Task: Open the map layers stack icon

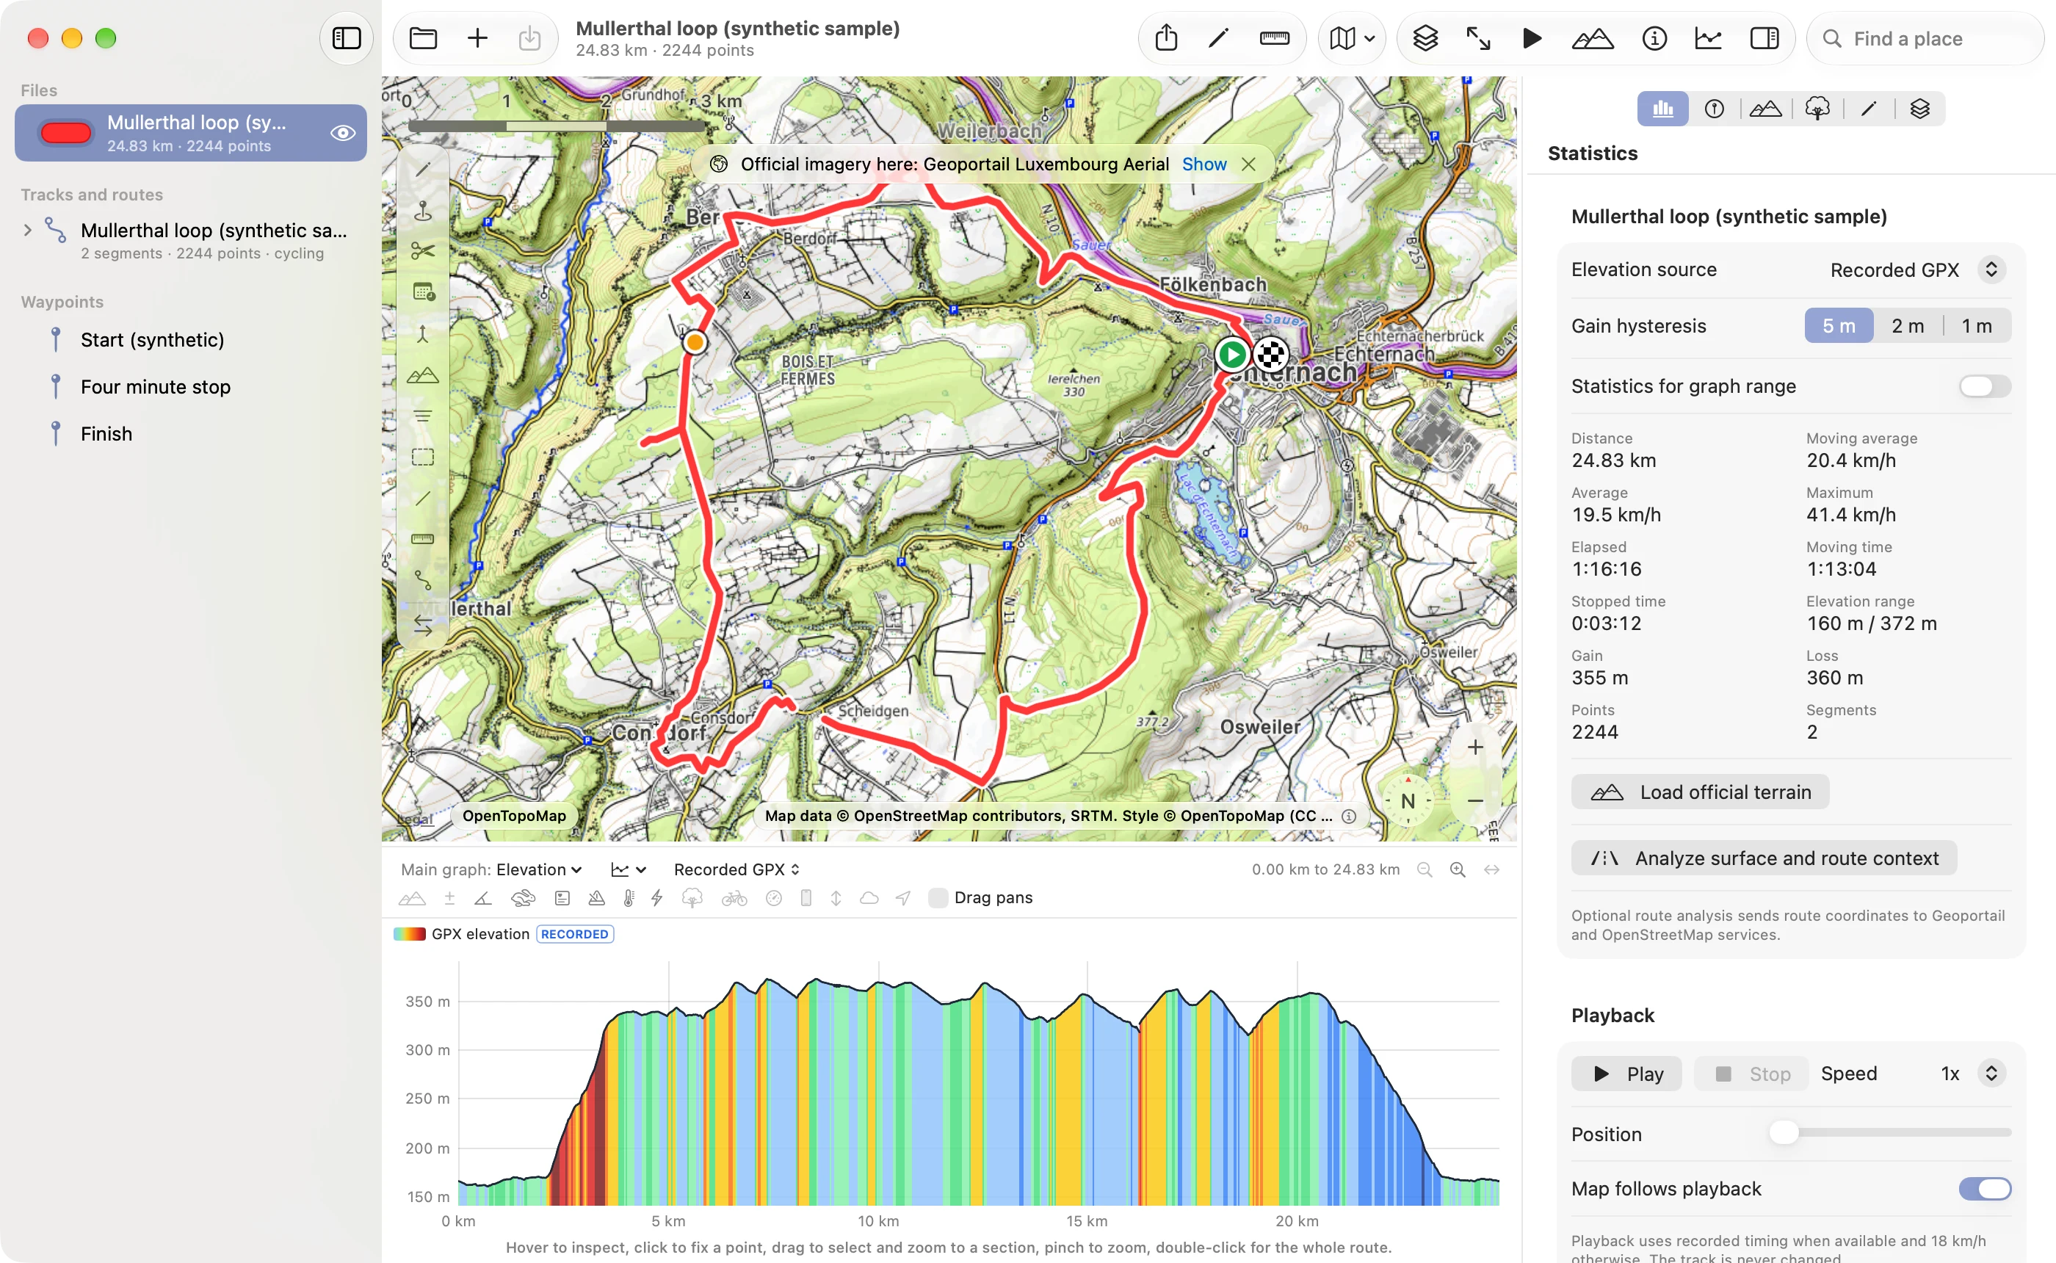Action: coord(1425,38)
